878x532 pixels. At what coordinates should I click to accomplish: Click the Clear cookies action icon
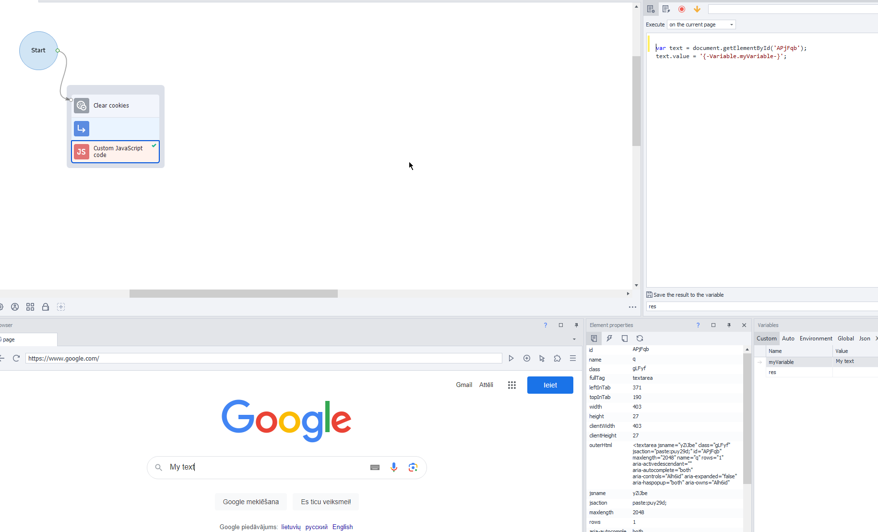pyautogui.click(x=82, y=106)
